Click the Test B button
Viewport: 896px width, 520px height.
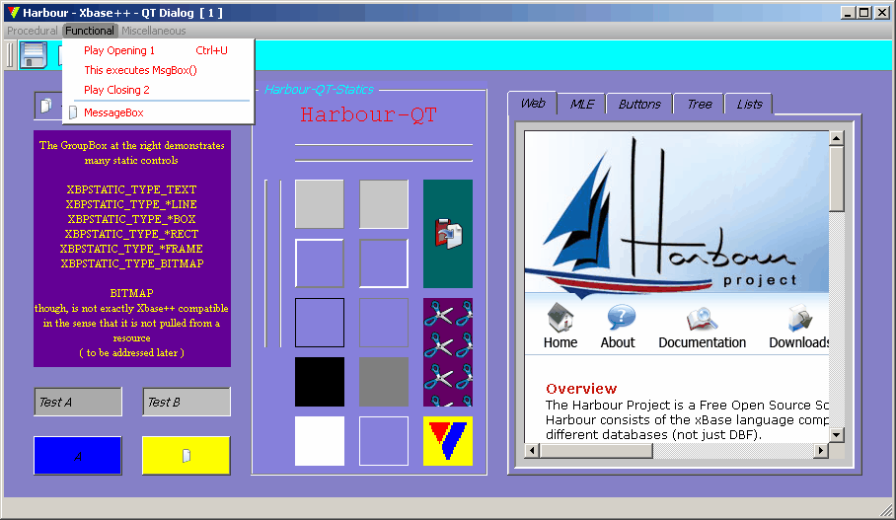pyautogui.click(x=187, y=402)
